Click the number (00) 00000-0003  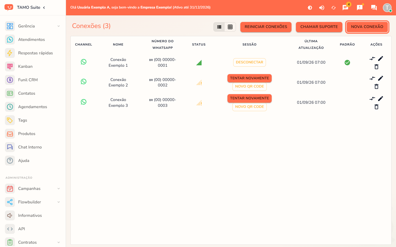click(163, 103)
